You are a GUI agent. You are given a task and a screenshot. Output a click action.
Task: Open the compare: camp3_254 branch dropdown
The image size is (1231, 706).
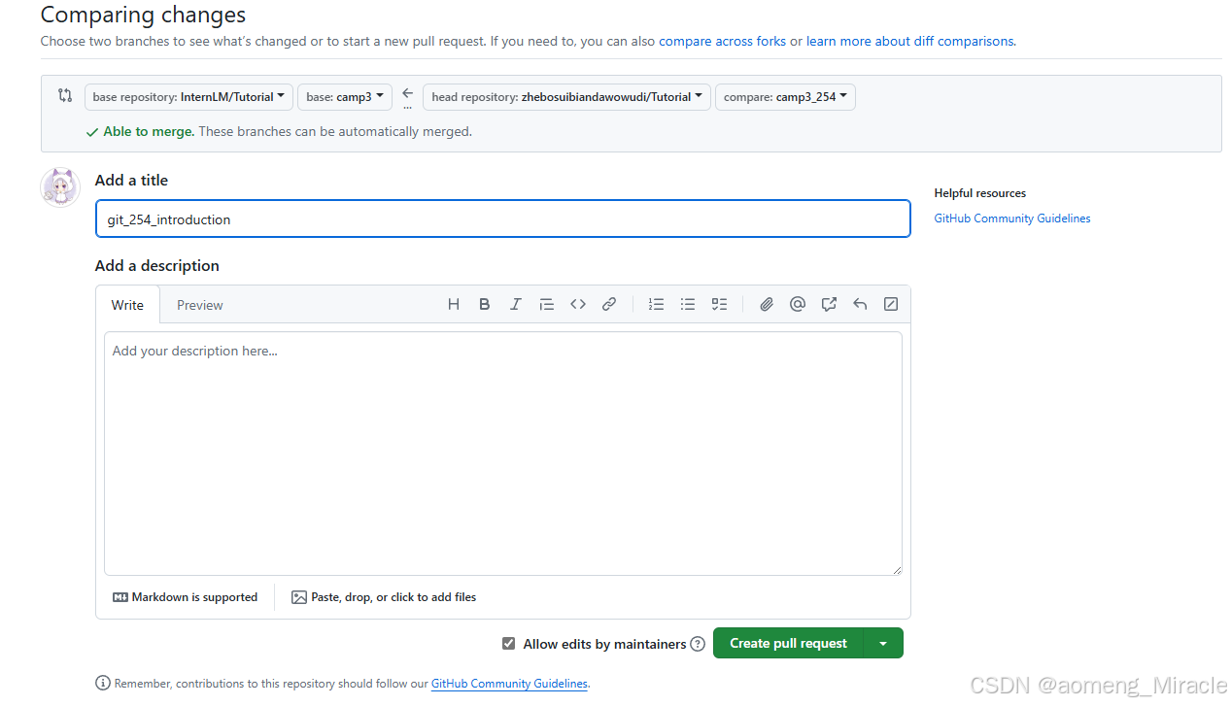[x=785, y=97]
